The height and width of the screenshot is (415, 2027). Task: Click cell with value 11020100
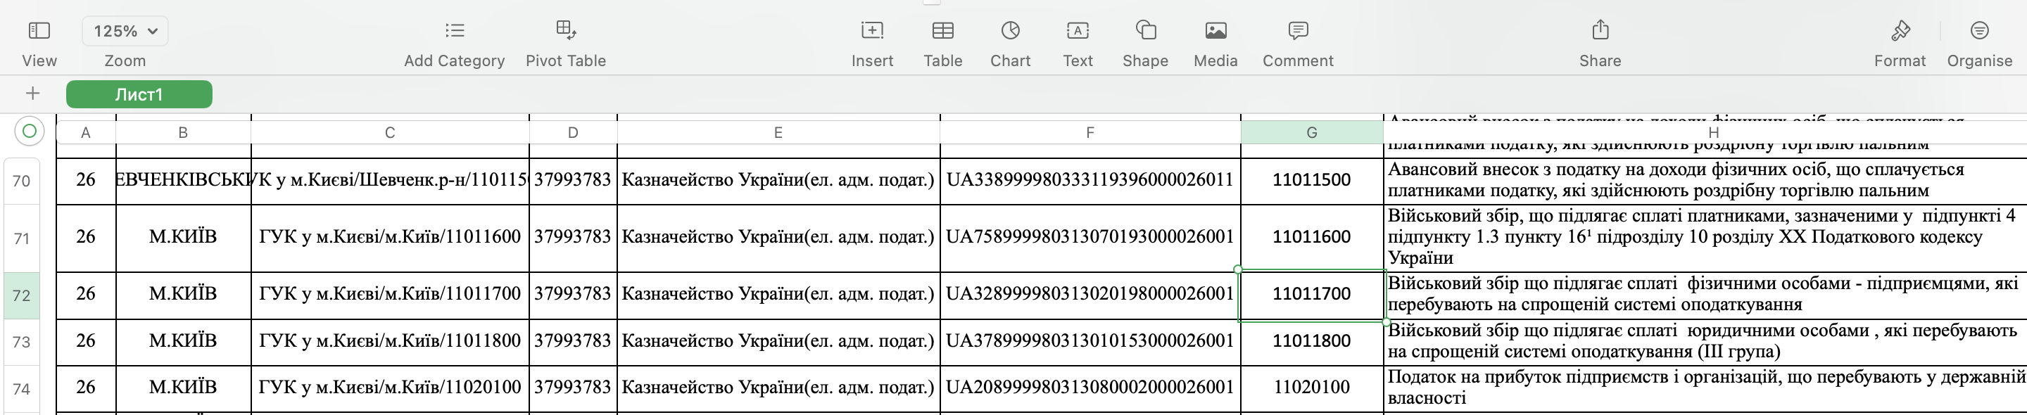(x=1312, y=388)
